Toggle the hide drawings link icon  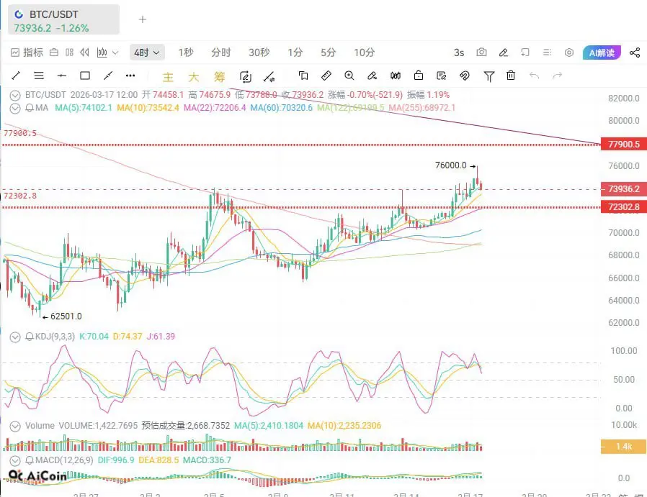point(465,76)
